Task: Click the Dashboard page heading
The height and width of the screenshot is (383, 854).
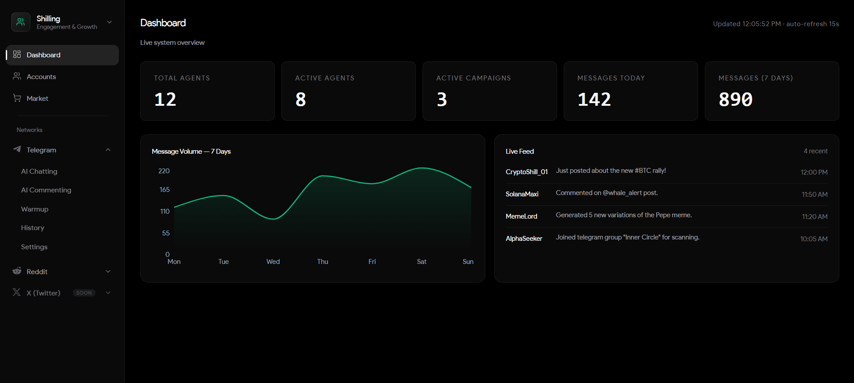Action: [163, 23]
